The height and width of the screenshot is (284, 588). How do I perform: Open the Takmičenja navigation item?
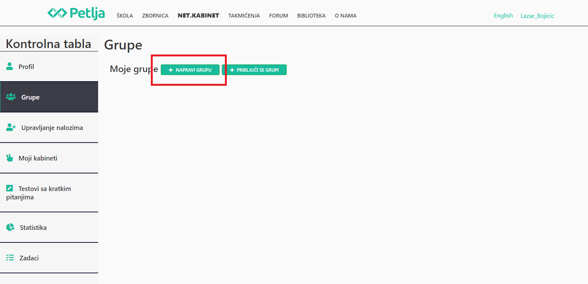pos(244,16)
